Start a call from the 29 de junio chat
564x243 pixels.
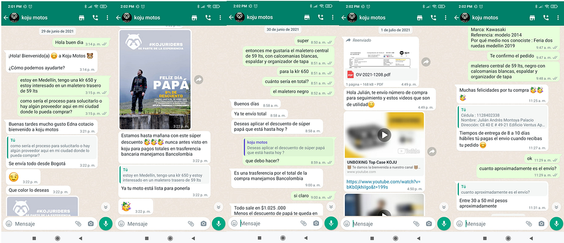pos(95,18)
